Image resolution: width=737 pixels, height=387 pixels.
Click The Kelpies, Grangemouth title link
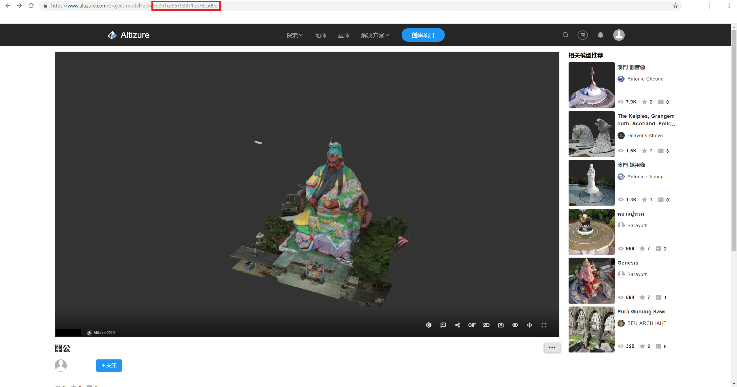(x=646, y=120)
